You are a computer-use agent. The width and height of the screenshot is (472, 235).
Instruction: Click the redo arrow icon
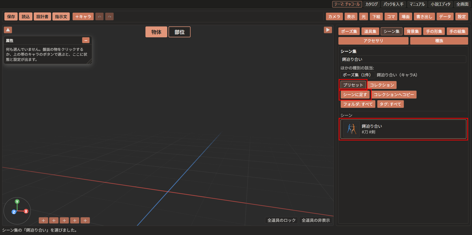tap(109, 17)
